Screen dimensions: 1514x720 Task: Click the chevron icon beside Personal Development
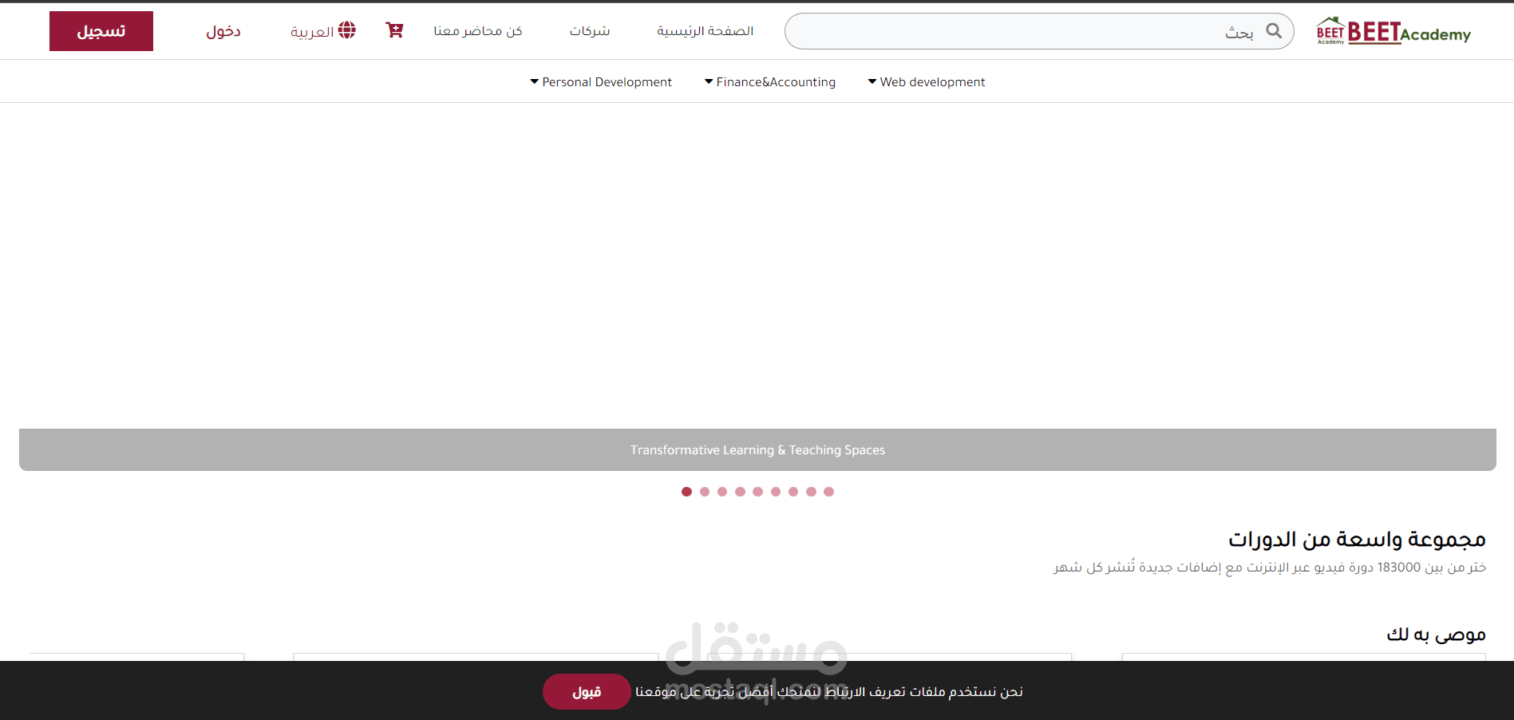tap(533, 81)
